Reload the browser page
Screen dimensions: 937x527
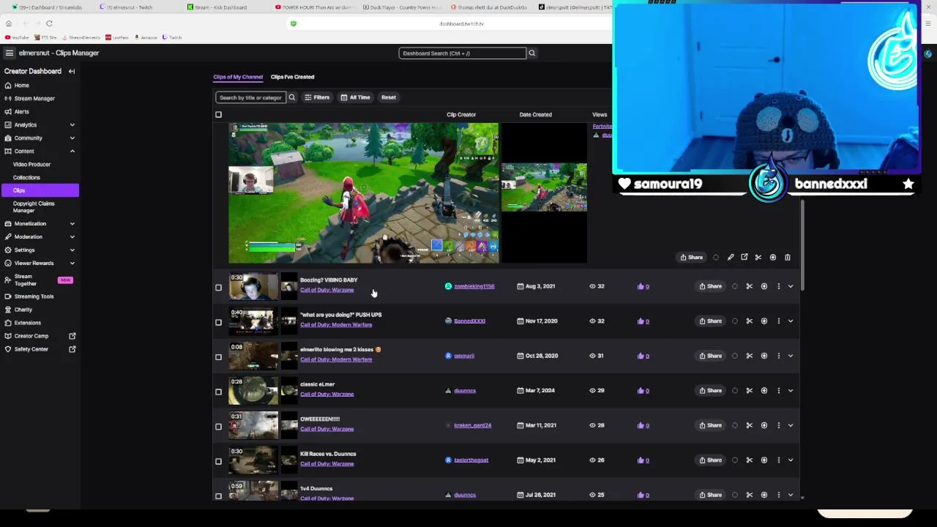click(49, 23)
